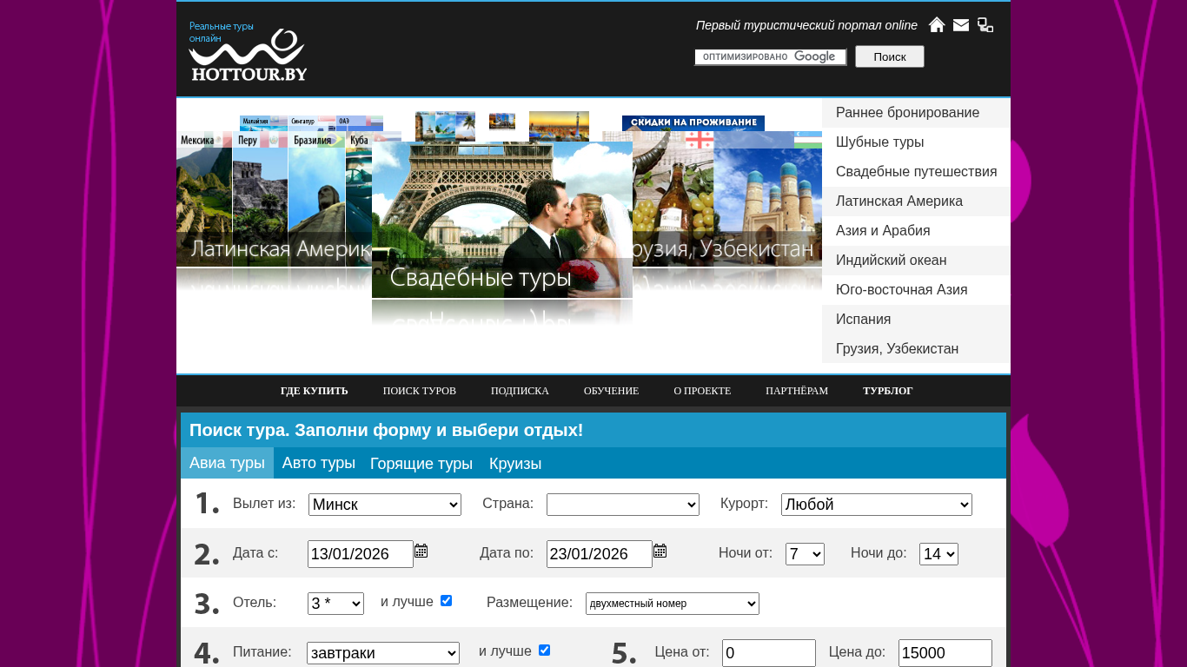The image size is (1187, 667).
Task: Click the sitemap icon in header
Action: point(985,25)
